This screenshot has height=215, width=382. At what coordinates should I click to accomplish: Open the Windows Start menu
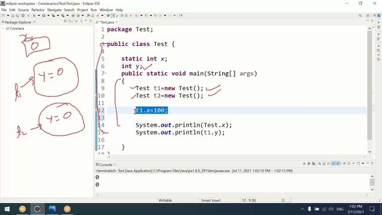[x=7, y=209]
